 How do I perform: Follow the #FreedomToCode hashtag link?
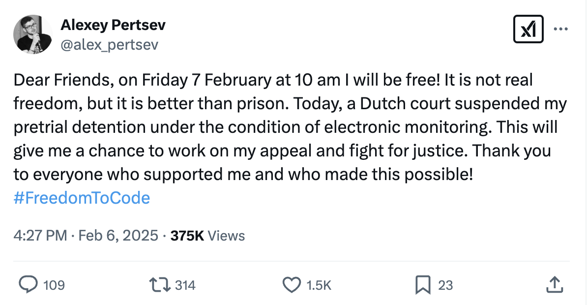click(x=82, y=198)
